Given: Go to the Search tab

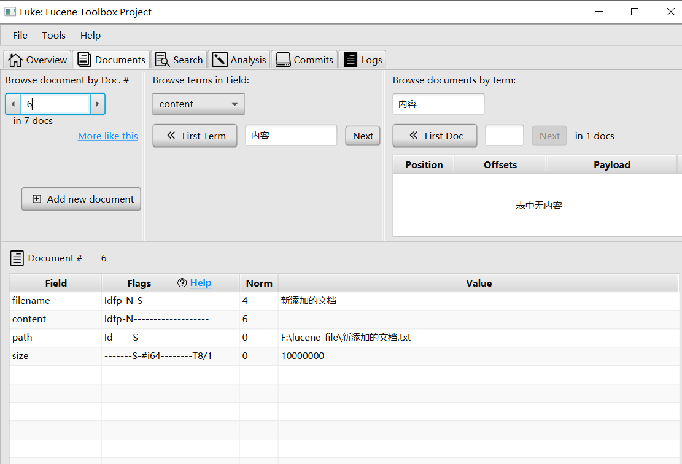Looking at the screenshot, I should coord(179,60).
